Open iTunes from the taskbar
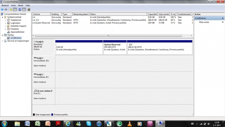Viewport: 225px width, 127px height. click(99, 124)
